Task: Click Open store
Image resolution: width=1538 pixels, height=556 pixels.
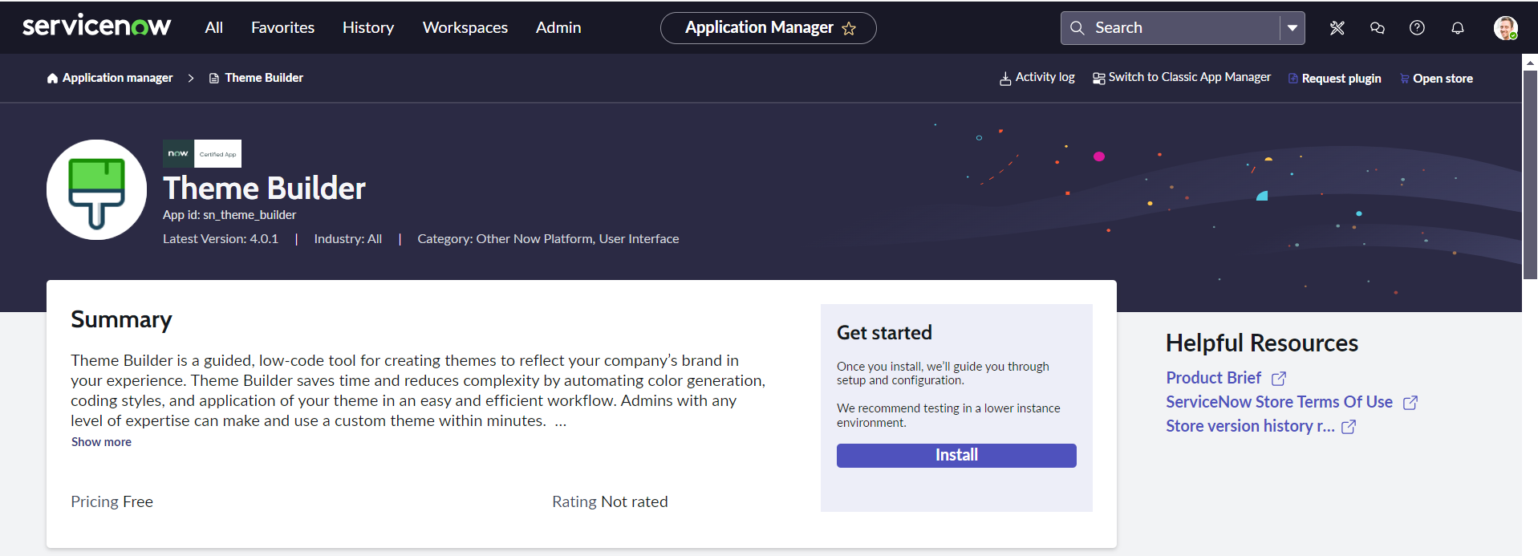Action: 1436,79
